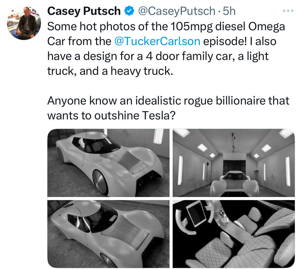The height and width of the screenshot is (269, 302).
Task: Open the @TuckerCarlson mention link
Action: [x=157, y=41]
